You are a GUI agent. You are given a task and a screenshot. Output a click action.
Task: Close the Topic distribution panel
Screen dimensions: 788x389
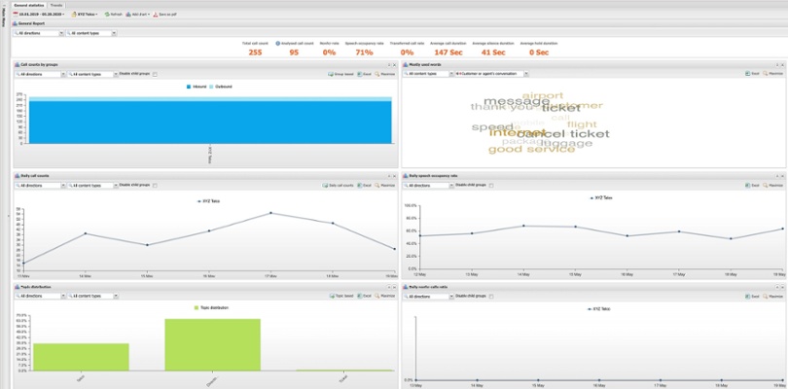tap(395, 287)
